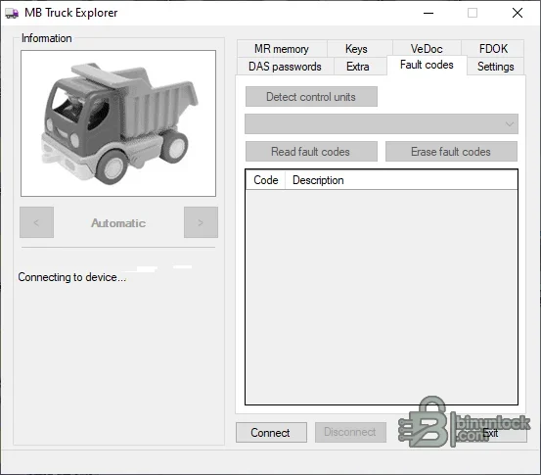
Task: Click the 'Automatic' model label
Action: (x=118, y=223)
